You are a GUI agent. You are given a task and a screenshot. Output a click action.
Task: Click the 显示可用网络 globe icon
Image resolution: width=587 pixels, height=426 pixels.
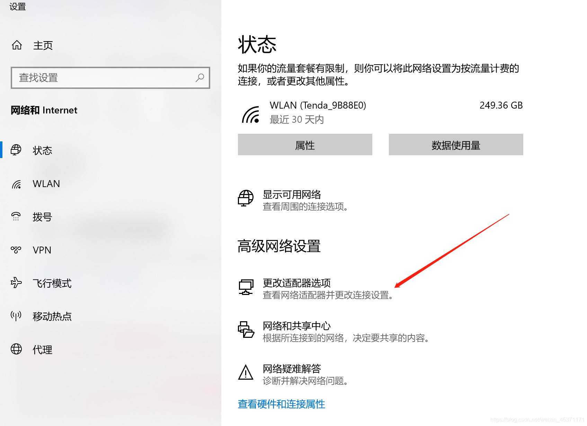(246, 198)
